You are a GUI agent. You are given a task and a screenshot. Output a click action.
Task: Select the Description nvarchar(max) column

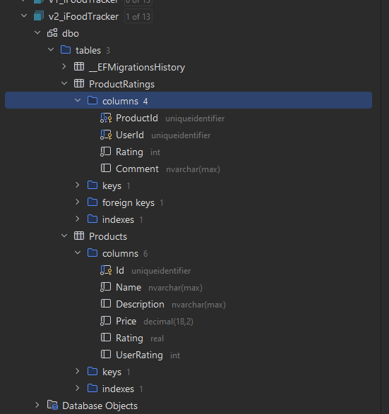coord(163,304)
